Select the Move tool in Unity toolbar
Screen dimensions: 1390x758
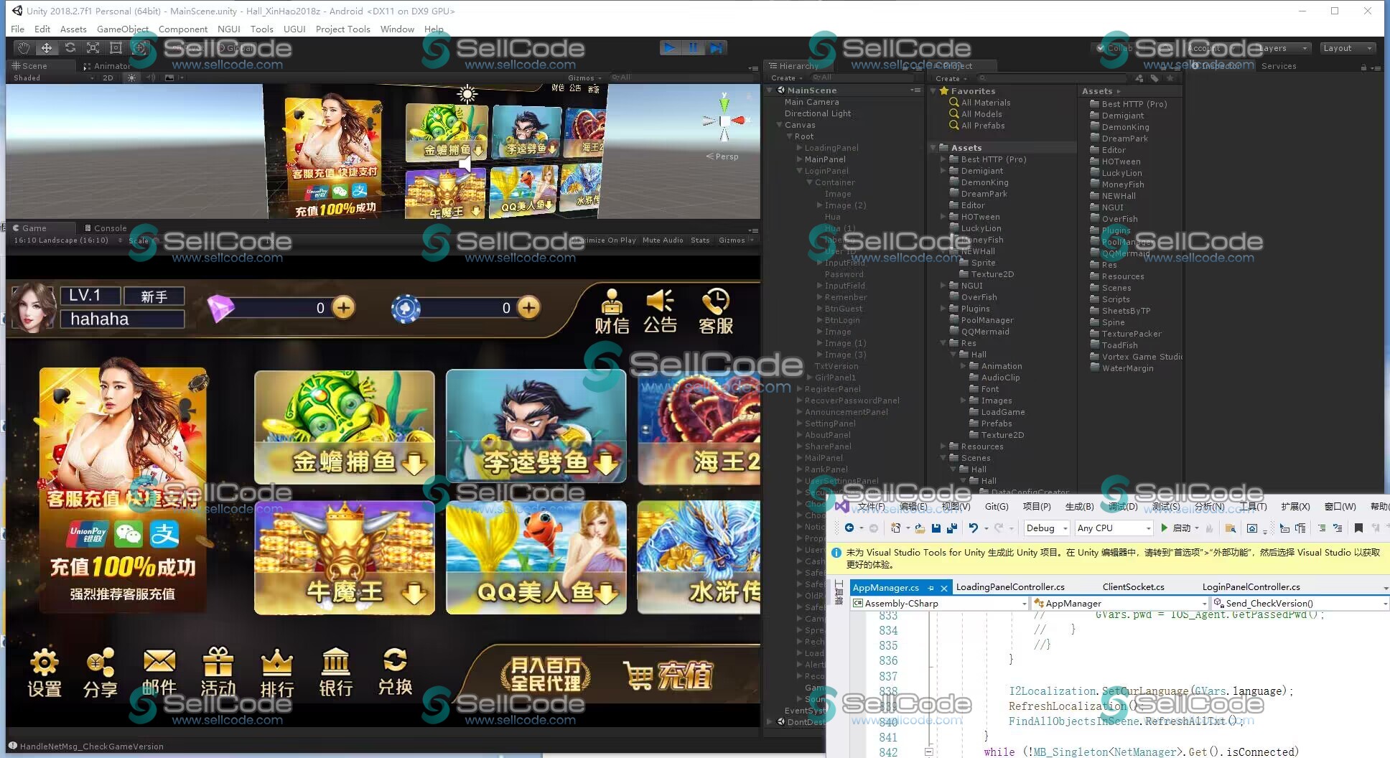[x=47, y=48]
